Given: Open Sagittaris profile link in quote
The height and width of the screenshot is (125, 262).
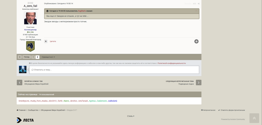Looking at the screenshot, I should (82, 11).
